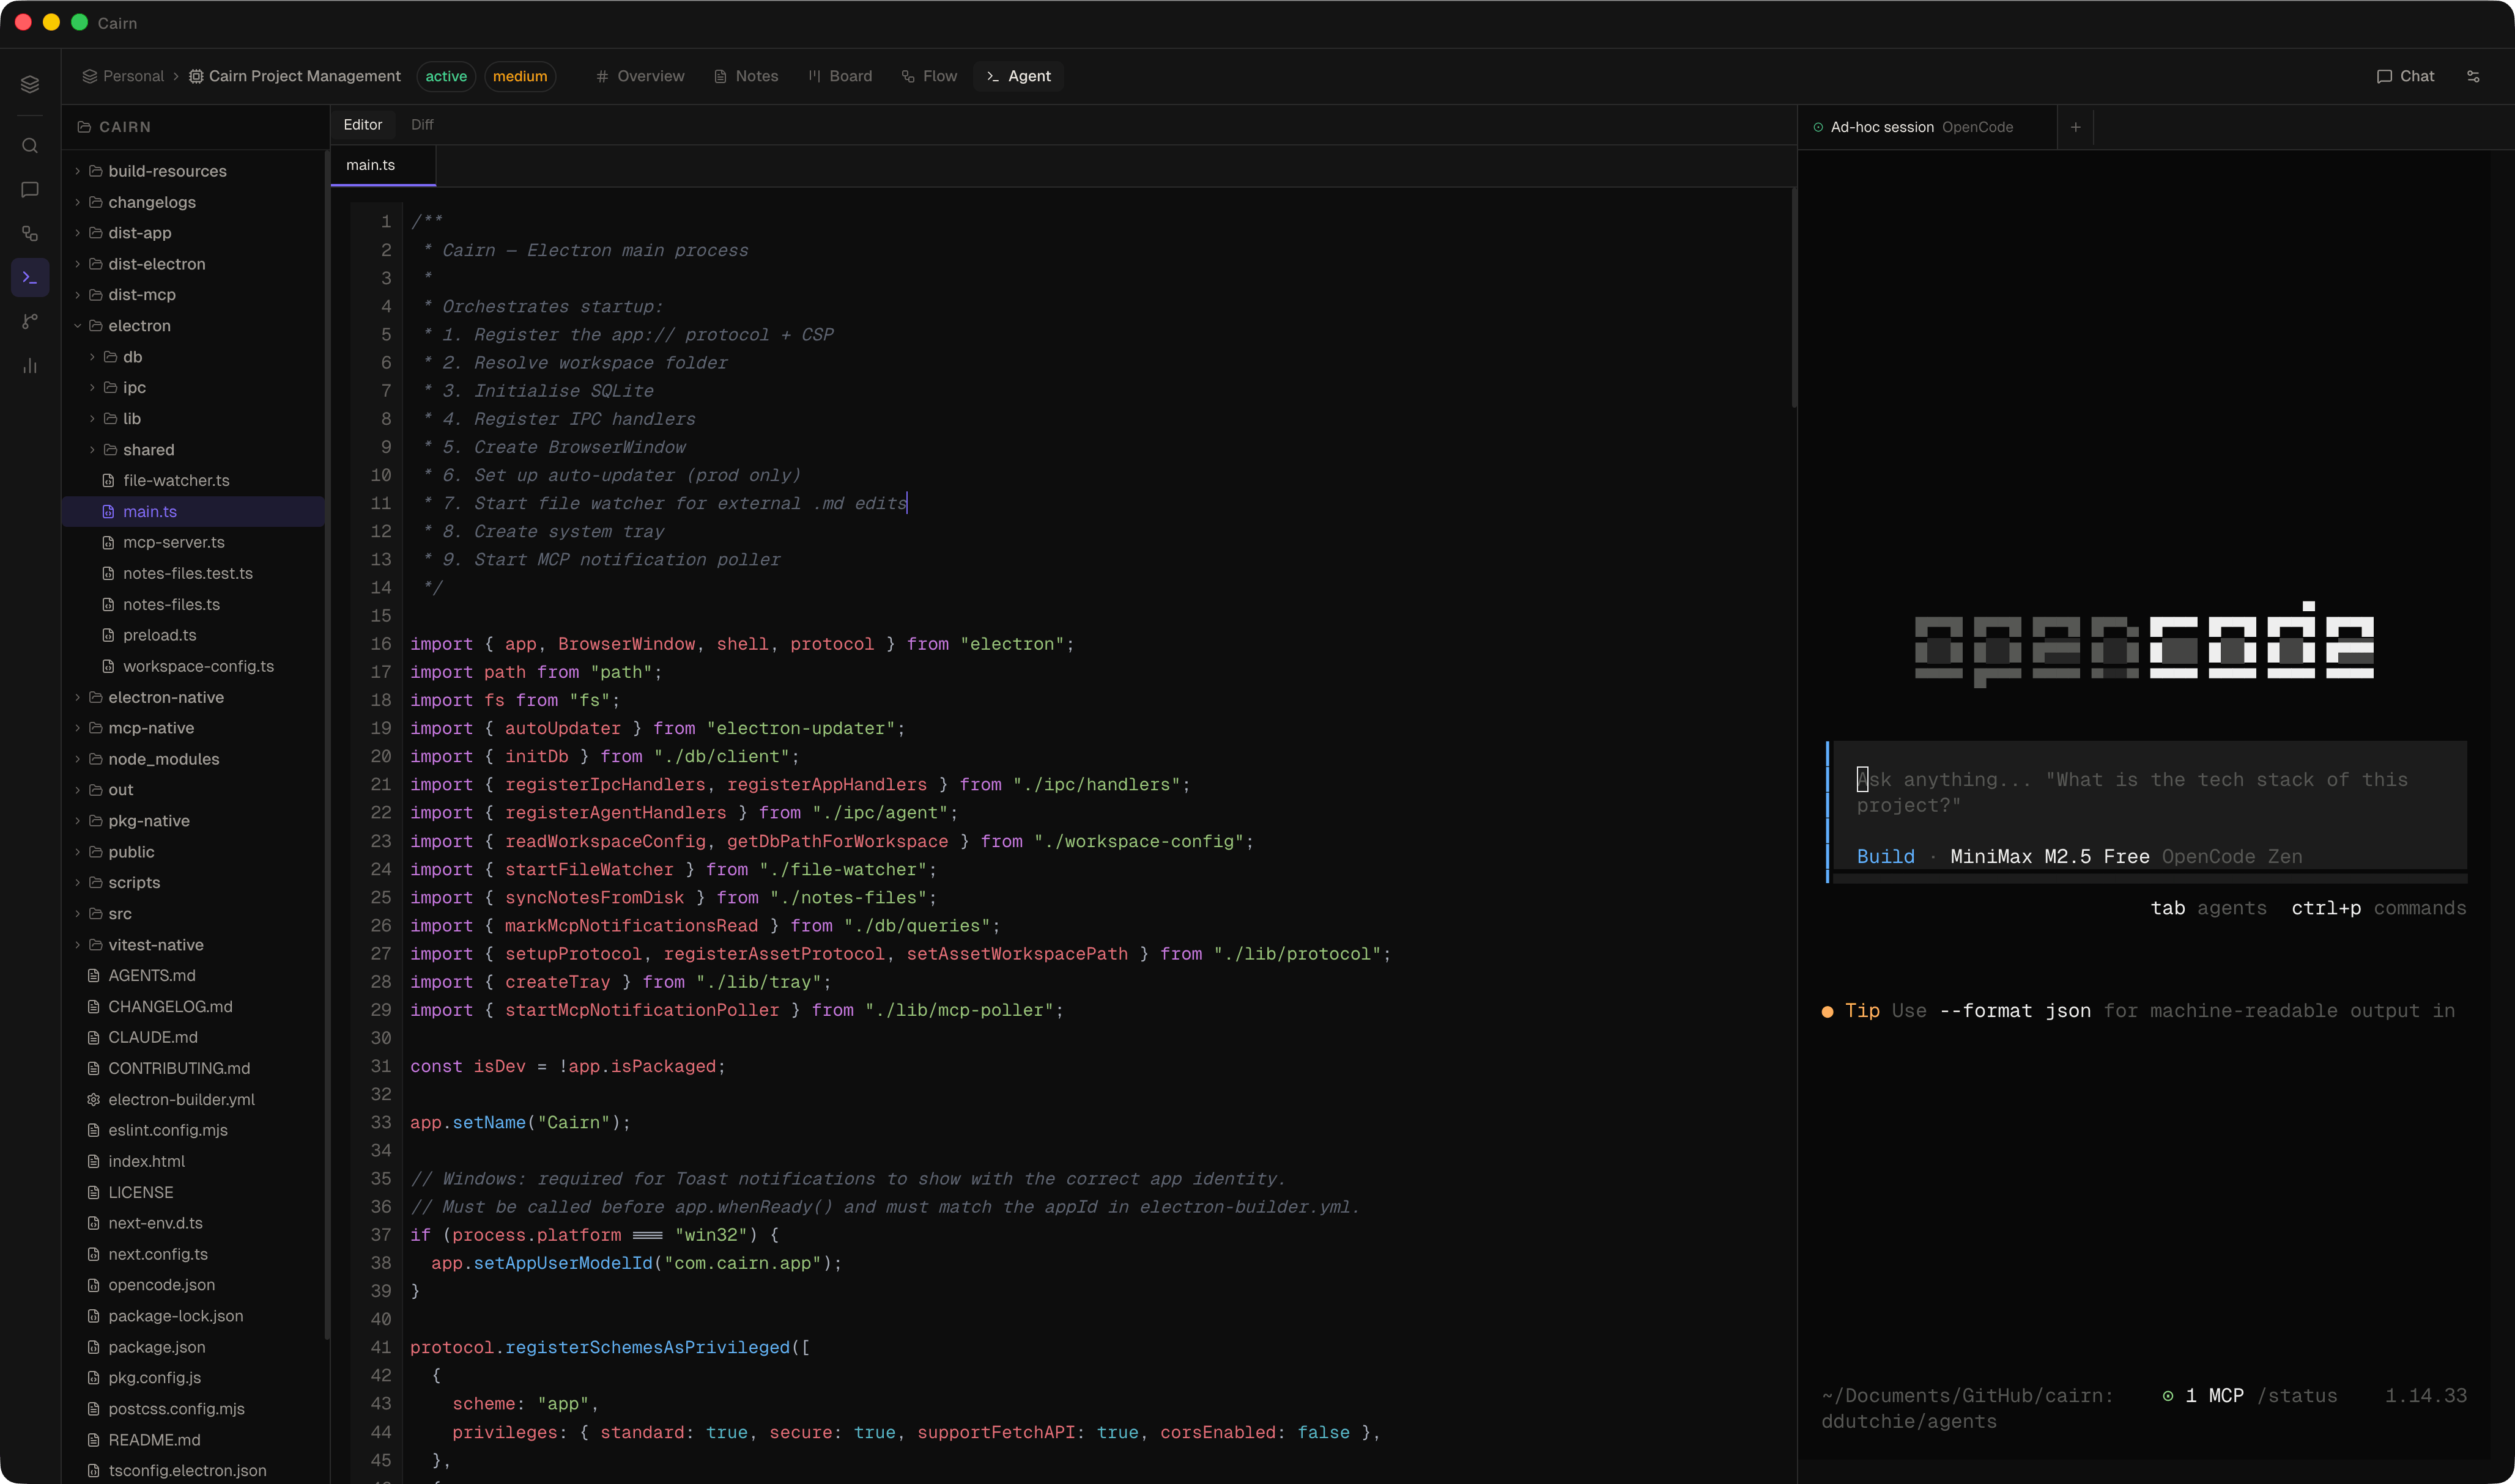Open the bar chart icon in left sidebar
The image size is (2515, 1484).
pos(30,365)
